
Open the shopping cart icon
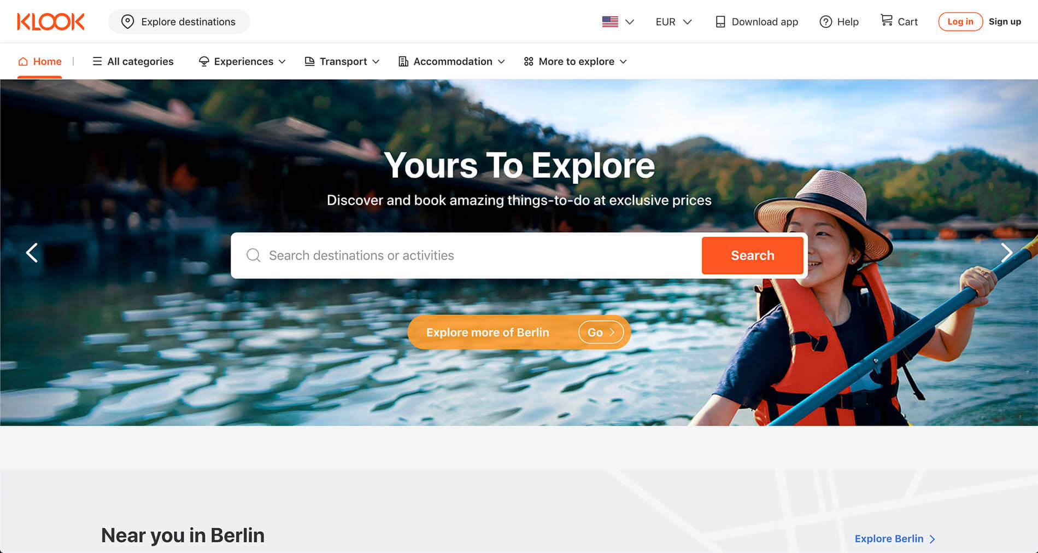(x=886, y=21)
